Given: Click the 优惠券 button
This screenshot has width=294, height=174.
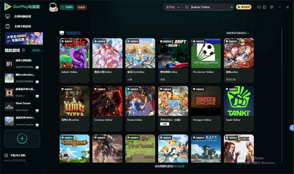Looking at the screenshot, I should click(x=81, y=7).
